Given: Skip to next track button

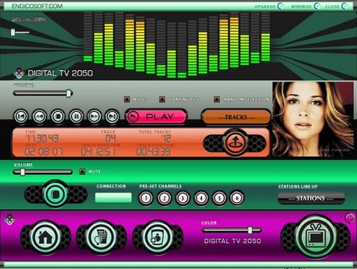Looking at the screenshot, I should (113, 116).
